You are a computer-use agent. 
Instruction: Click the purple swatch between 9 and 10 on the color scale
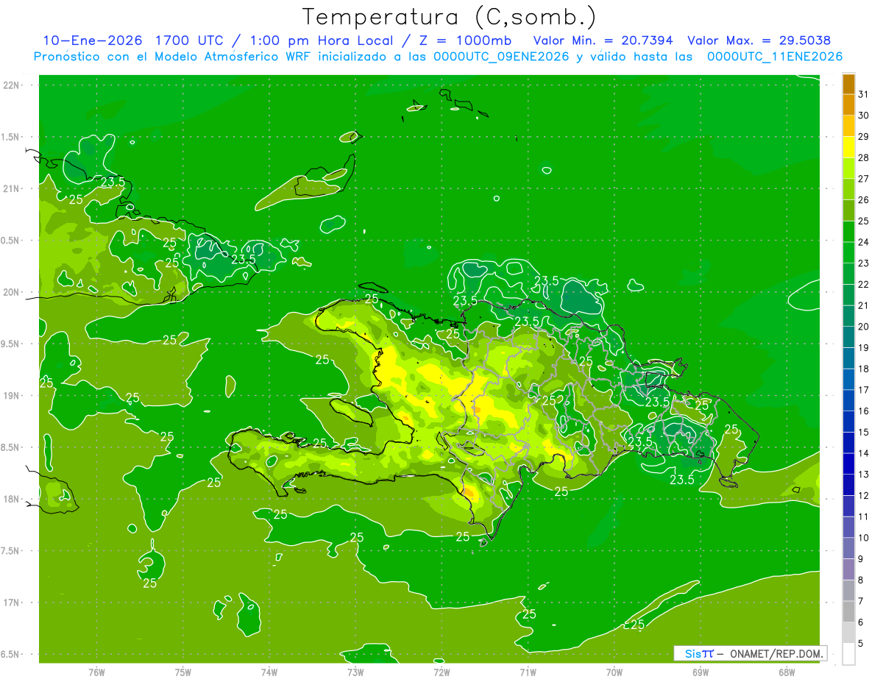848,548
